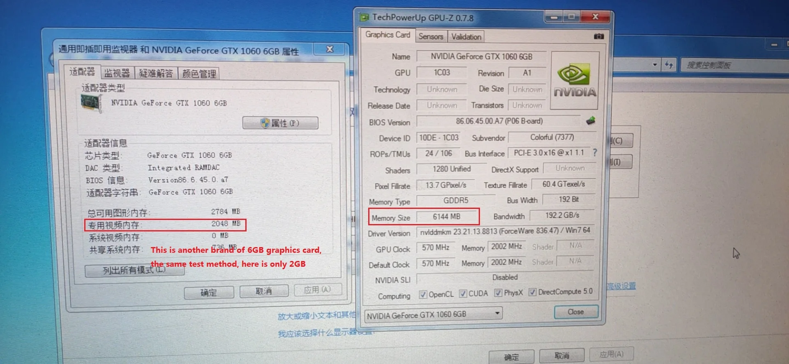789x364 pixels.
Task: Click the Bus Interface PCI-E field
Action: [549, 153]
